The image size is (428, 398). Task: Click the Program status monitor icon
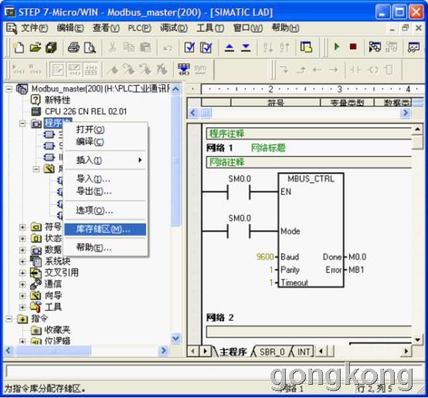(x=375, y=47)
